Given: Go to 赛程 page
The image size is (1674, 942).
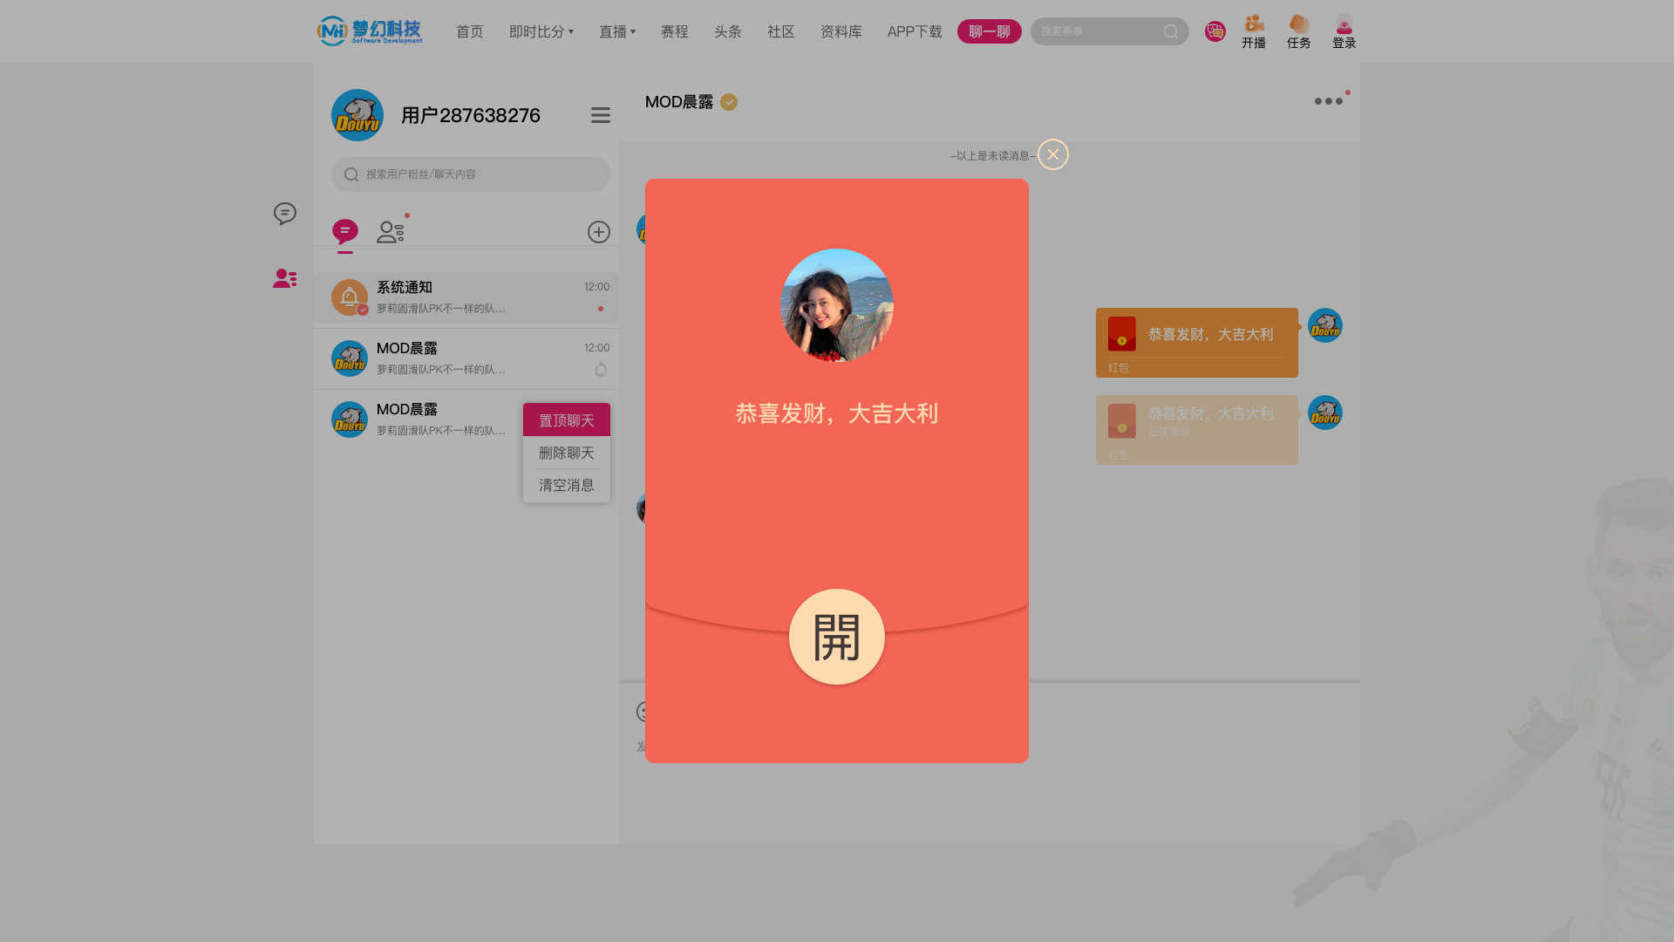Looking at the screenshot, I should (674, 31).
